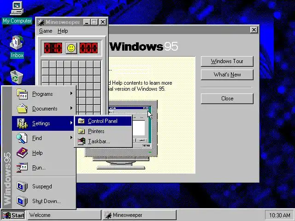This screenshot has height=221, width=295.
Task: Click the Help book icon in Start menu
Action: pos(22,152)
